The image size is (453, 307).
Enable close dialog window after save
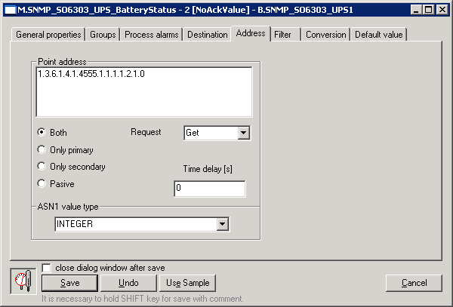[x=47, y=268]
